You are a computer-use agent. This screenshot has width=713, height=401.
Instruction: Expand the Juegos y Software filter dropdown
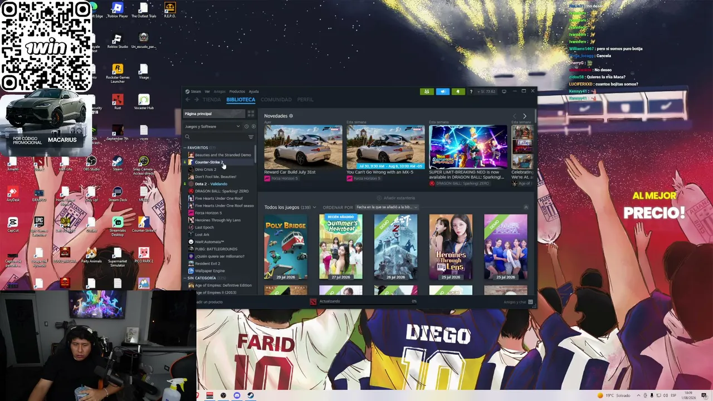click(212, 126)
